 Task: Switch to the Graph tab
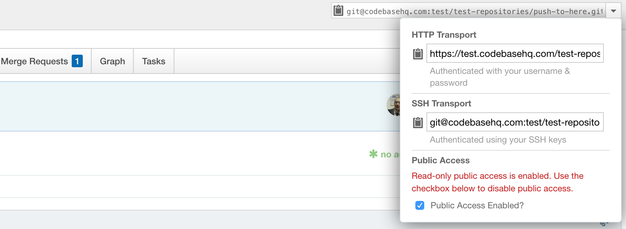(x=112, y=61)
